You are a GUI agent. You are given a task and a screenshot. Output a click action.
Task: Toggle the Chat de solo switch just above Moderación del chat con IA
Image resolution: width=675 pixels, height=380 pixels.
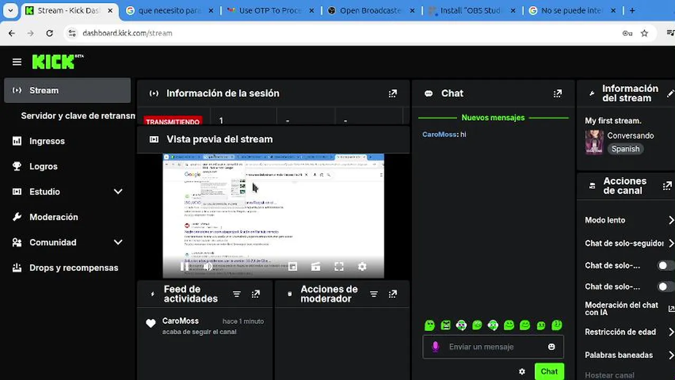[665, 287]
